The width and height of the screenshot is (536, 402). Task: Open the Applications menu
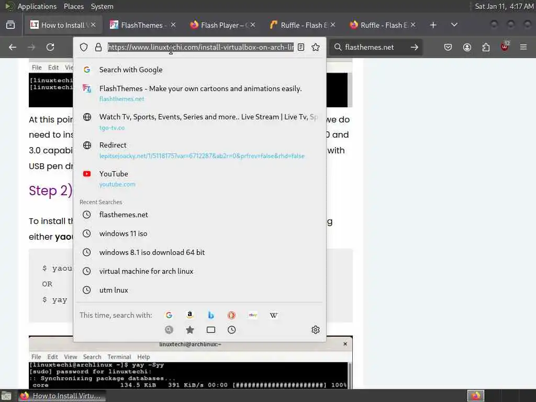(x=37, y=6)
